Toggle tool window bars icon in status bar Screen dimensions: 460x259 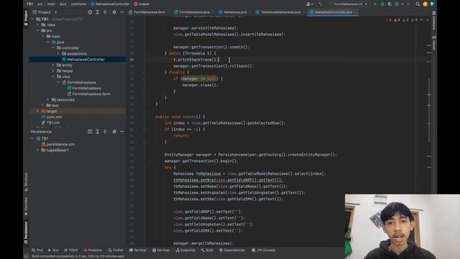point(27,256)
